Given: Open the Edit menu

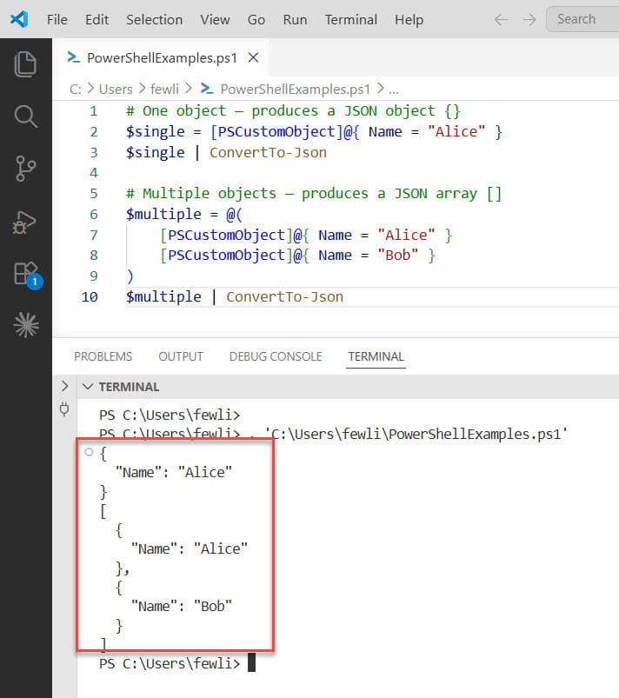Looking at the screenshot, I should (x=97, y=20).
